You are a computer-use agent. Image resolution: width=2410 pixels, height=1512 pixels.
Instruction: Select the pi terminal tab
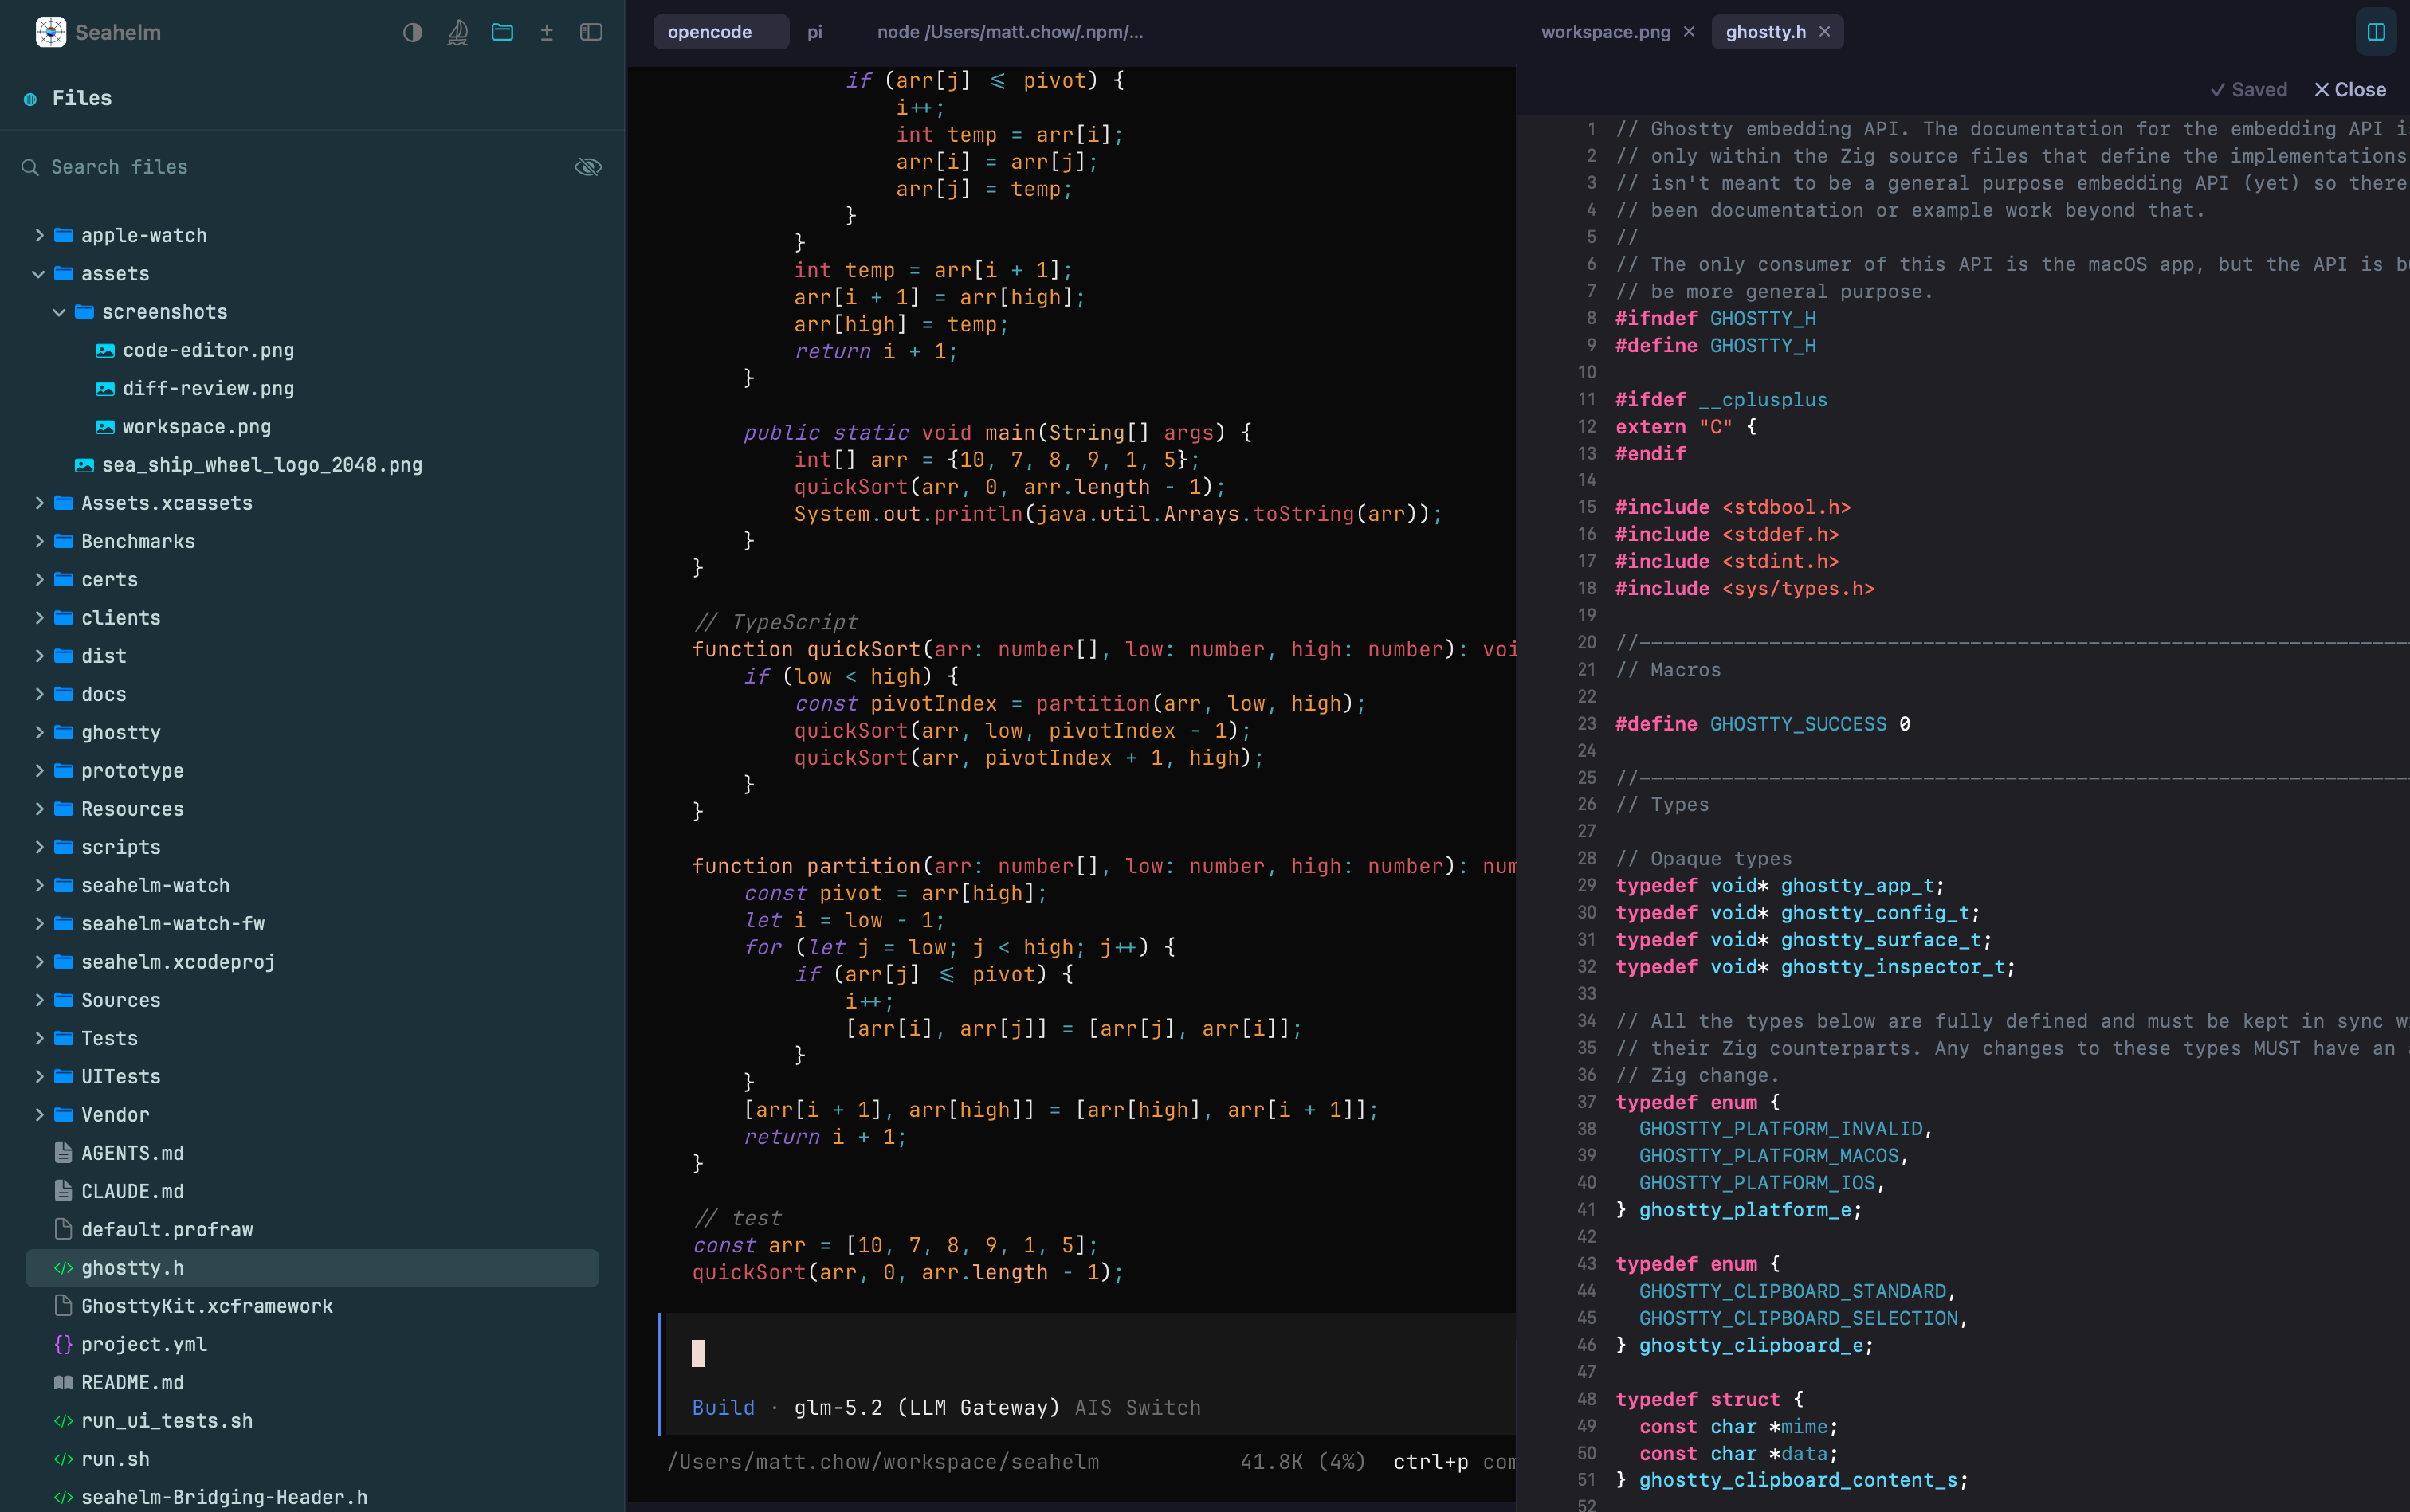coord(814,32)
